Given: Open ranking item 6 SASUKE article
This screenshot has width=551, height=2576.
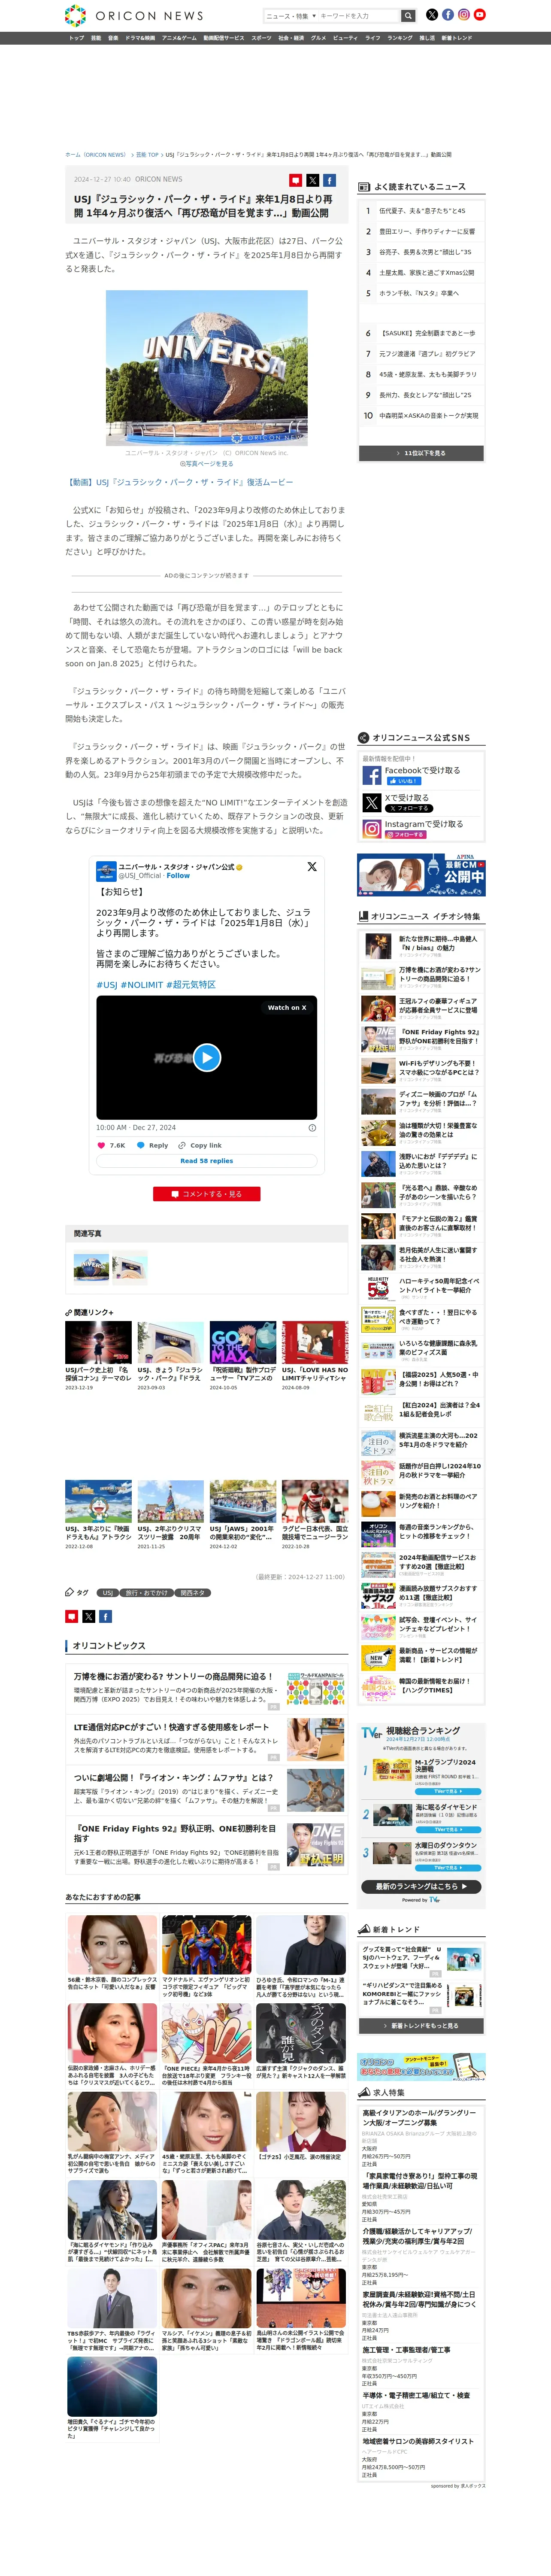Looking at the screenshot, I should coord(421,333).
